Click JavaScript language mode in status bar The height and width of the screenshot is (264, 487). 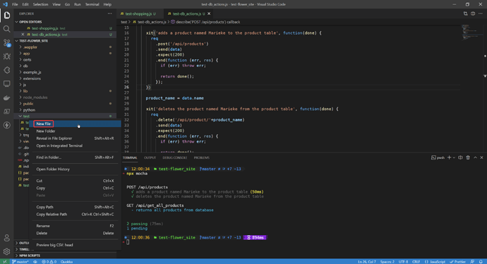[435, 261]
